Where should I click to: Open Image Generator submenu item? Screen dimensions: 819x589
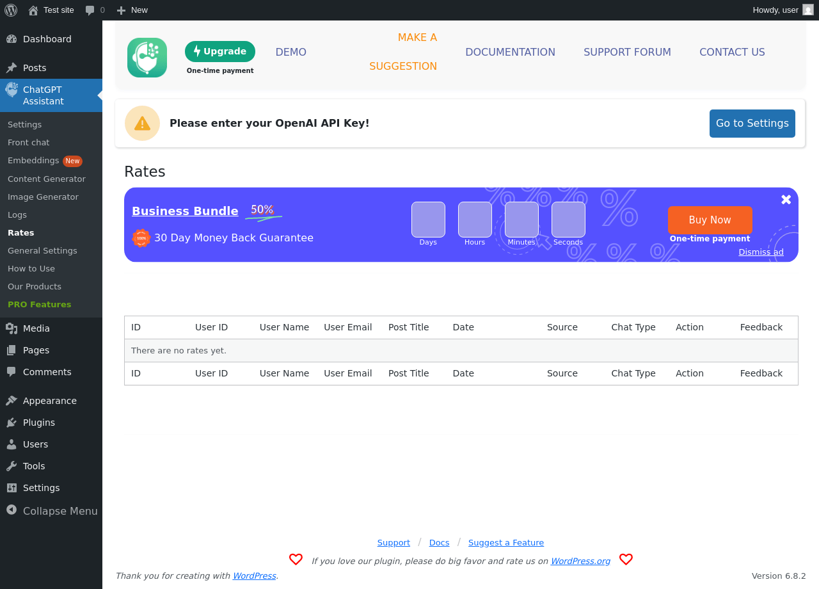[x=43, y=197]
